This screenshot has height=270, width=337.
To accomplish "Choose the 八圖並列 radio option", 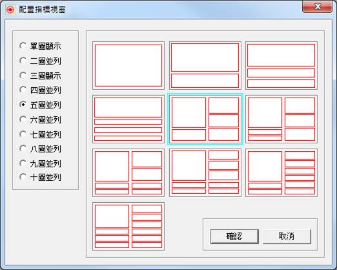I will click(40, 149).
